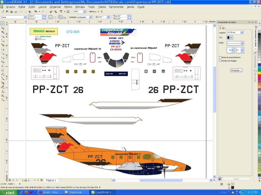Click the Save disk icon
This screenshot has width=261, height=195.
point(11,12)
